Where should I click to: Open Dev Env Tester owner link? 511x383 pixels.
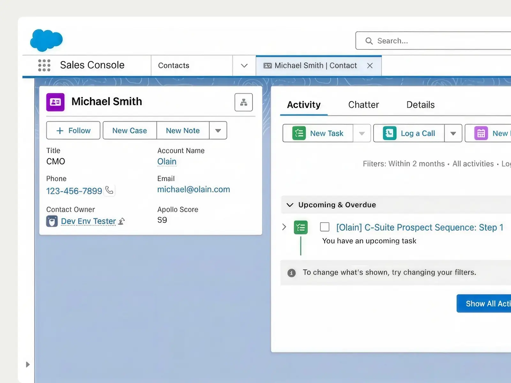click(88, 221)
